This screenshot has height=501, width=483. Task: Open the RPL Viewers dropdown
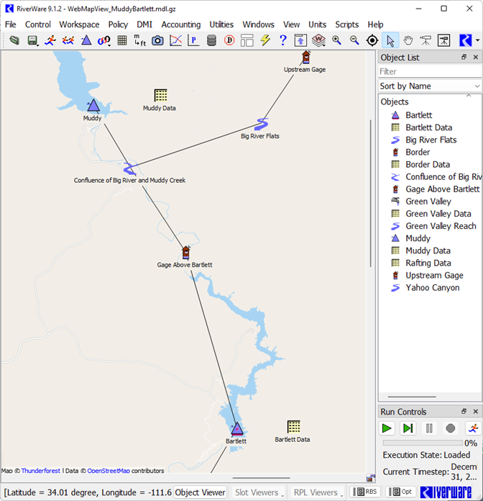click(x=318, y=492)
